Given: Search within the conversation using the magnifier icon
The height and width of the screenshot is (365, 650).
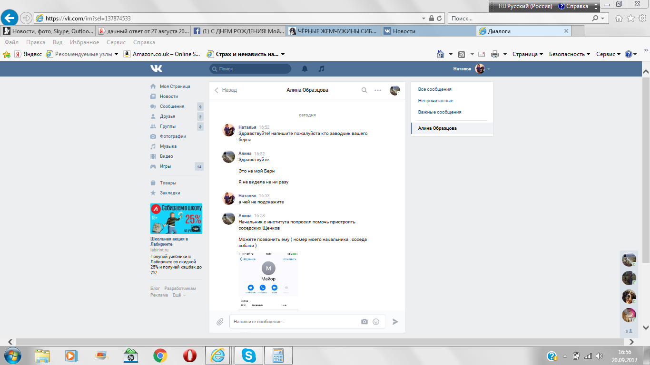Looking at the screenshot, I should (x=364, y=90).
